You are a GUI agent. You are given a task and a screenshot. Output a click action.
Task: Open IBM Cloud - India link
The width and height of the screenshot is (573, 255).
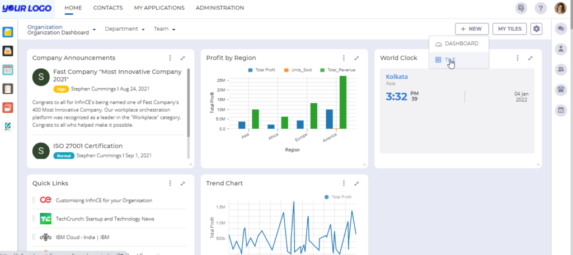pyautogui.click(x=83, y=238)
